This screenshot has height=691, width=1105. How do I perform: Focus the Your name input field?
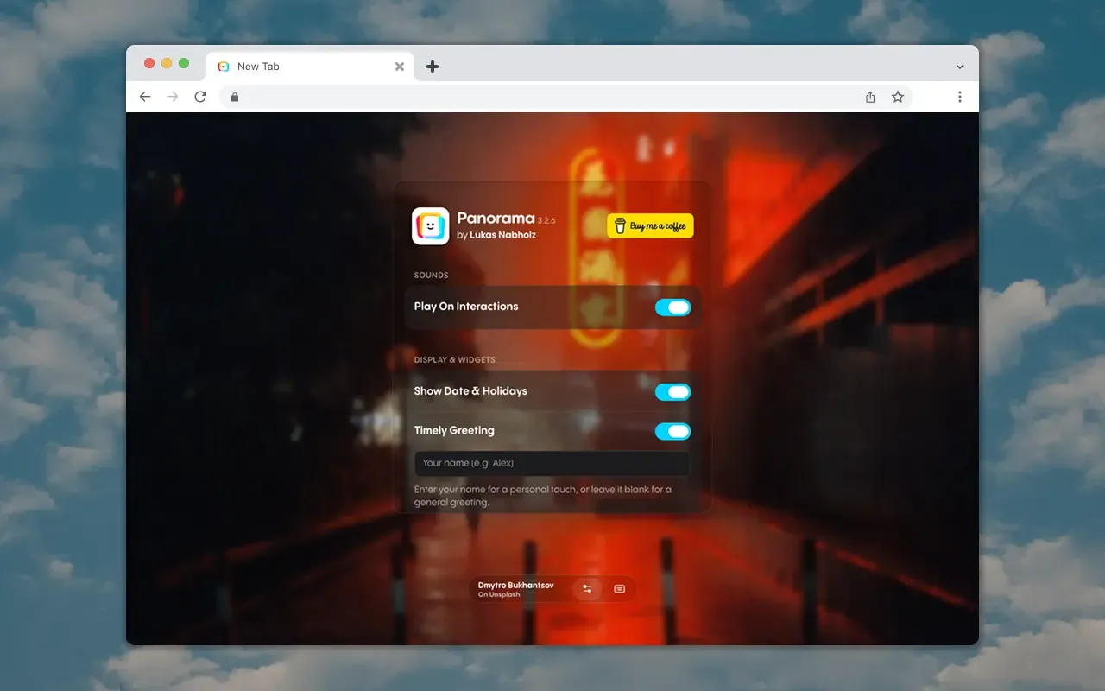[x=552, y=463]
